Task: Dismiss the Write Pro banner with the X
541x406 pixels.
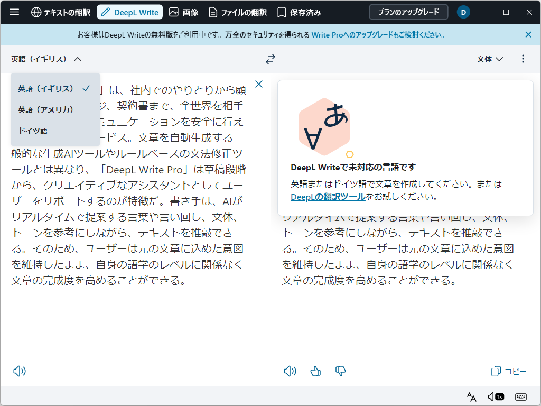Action: [x=528, y=34]
